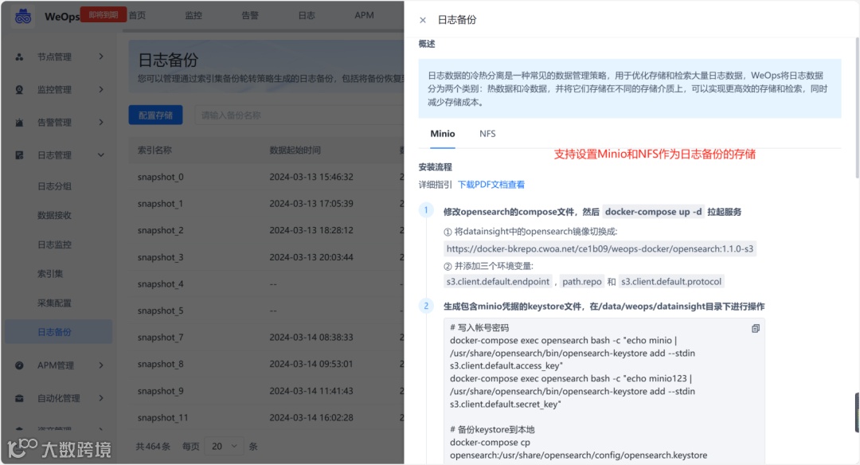The height and width of the screenshot is (465, 860).
Task: Switch to the NFS tab
Action: tap(487, 134)
